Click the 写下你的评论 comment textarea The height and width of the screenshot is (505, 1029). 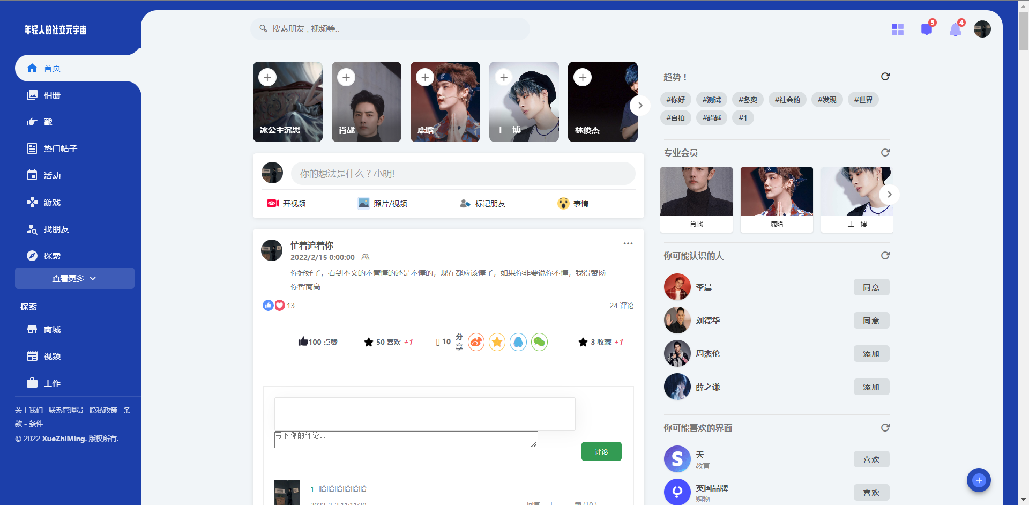click(x=406, y=440)
